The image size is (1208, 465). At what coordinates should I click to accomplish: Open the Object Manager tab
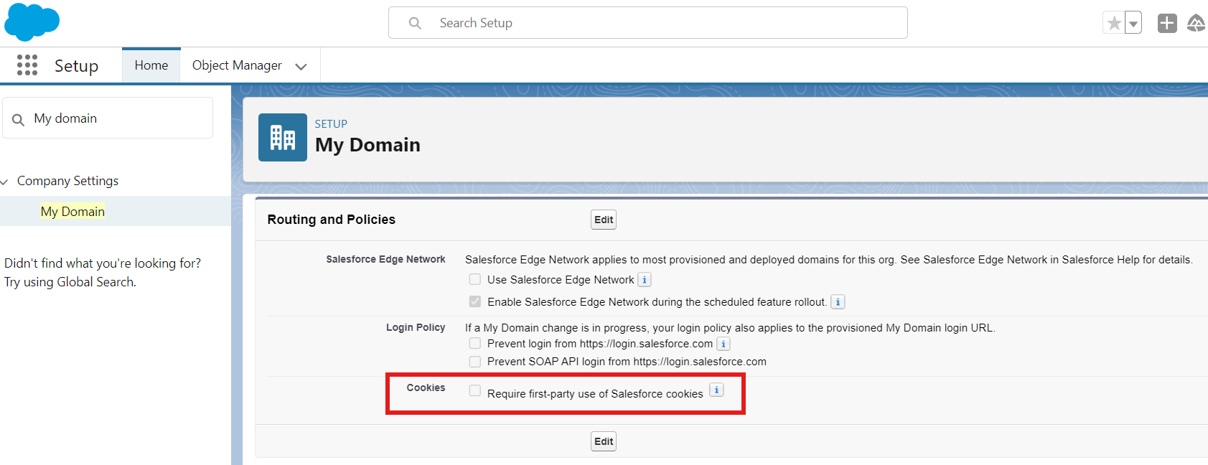pyautogui.click(x=237, y=65)
